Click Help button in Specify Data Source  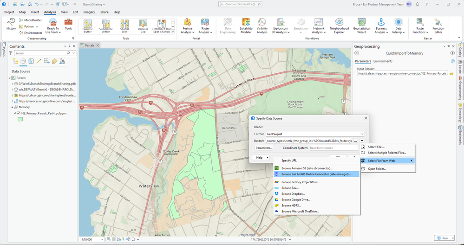pos(261,157)
